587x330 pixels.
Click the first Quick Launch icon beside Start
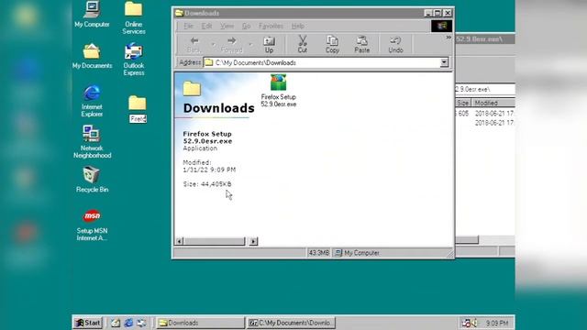point(116,323)
